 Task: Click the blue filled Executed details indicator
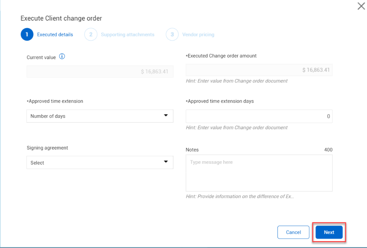pyautogui.click(x=27, y=34)
